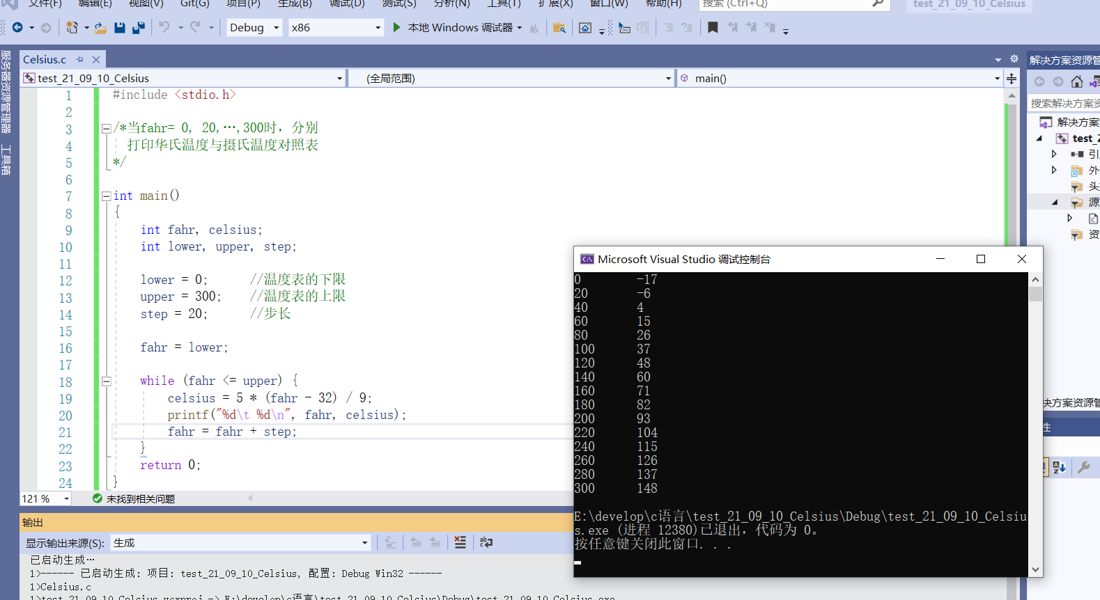Collapse the test_ project node in Solution Explorer

click(x=1040, y=139)
